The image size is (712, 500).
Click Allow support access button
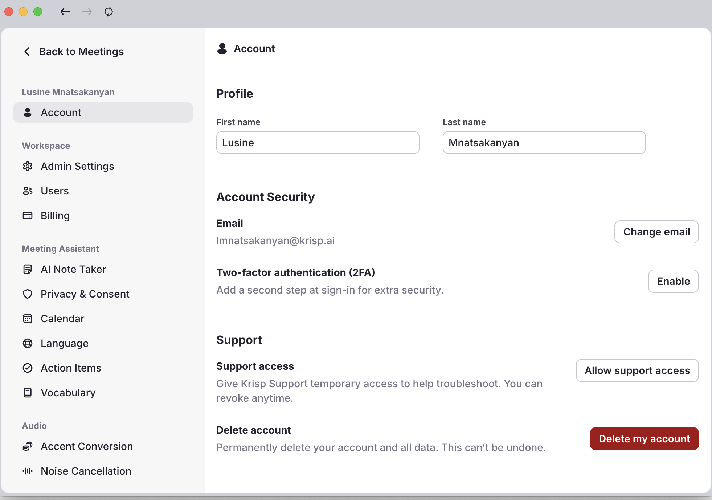(637, 370)
